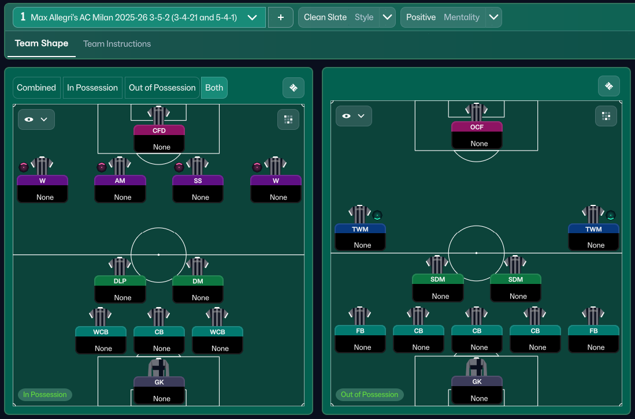This screenshot has height=419, width=635.
Task: Toggle the eye visibility button on the Out of Possession pitch
Action: click(354, 116)
